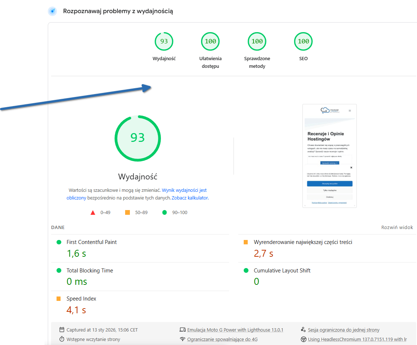The image size is (417, 345).
Task: Click the SEO score gauge
Action: coord(303,41)
